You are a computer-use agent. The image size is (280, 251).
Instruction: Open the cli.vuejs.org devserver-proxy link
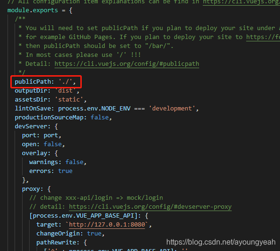coord(150,207)
